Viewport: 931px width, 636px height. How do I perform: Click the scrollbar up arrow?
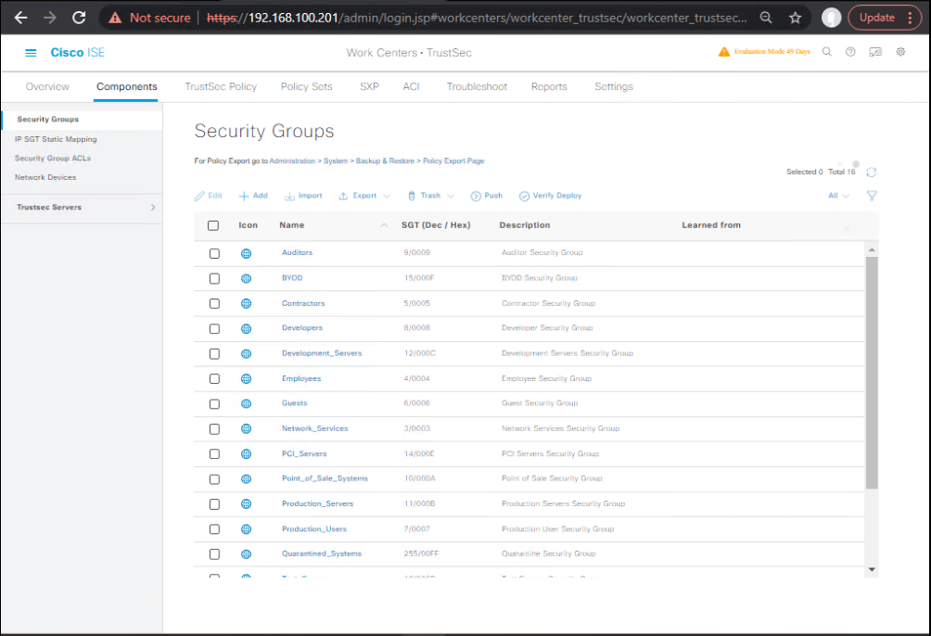pyautogui.click(x=872, y=250)
